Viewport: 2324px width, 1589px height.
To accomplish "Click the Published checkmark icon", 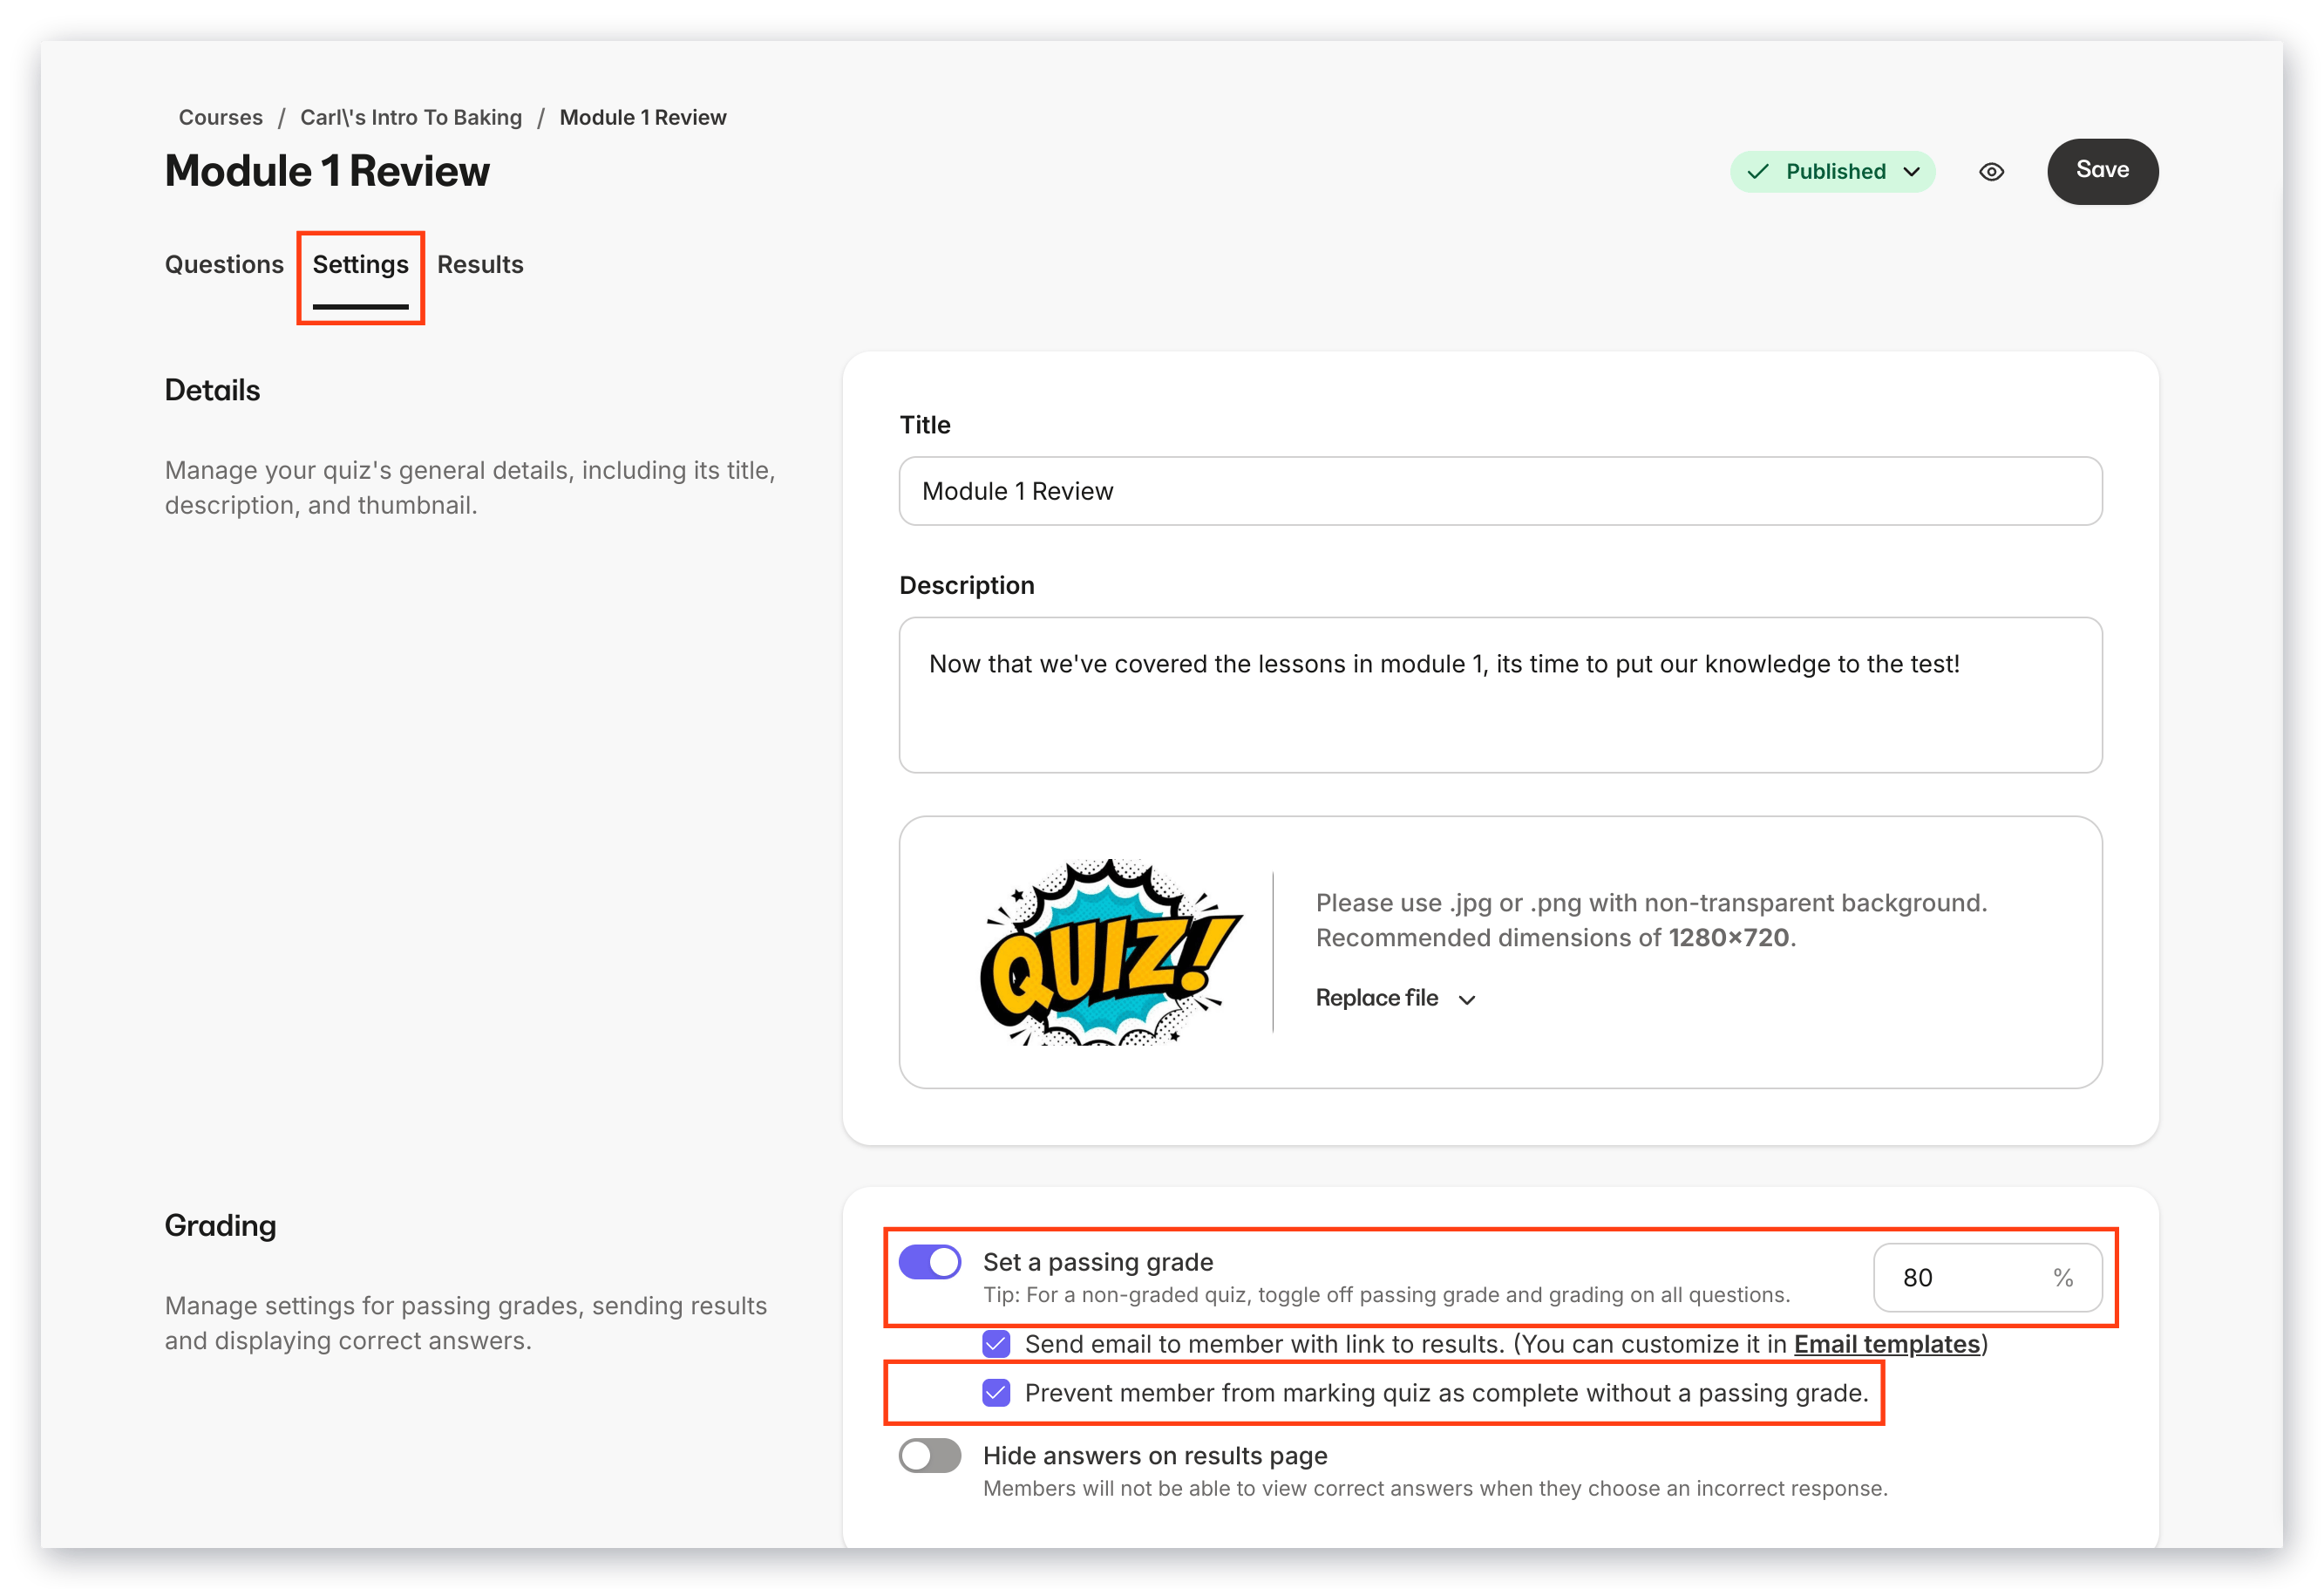I will [x=1757, y=172].
